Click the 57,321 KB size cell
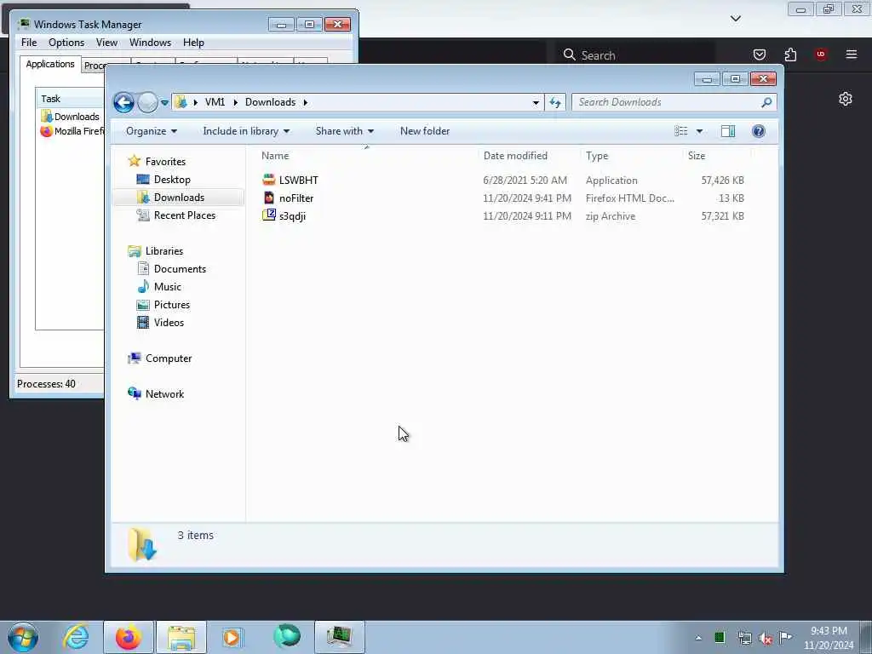This screenshot has height=654, width=872. pos(722,215)
